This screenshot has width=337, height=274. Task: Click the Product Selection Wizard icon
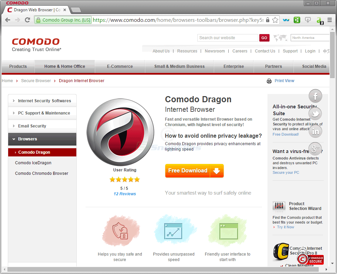[279, 205]
